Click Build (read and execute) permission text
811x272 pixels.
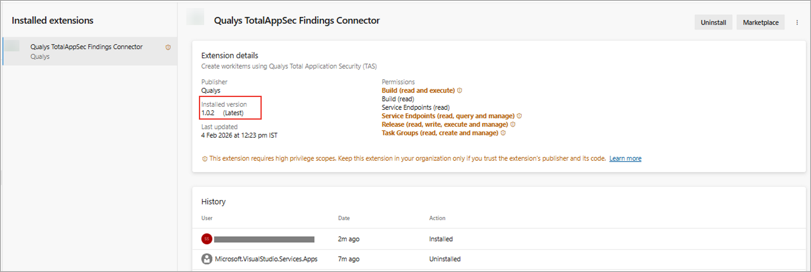coord(418,91)
